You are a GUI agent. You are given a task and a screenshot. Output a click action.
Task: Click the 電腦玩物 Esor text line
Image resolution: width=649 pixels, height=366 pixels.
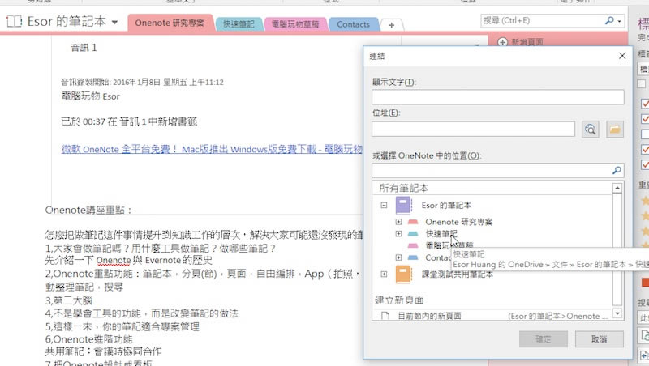tap(90, 96)
